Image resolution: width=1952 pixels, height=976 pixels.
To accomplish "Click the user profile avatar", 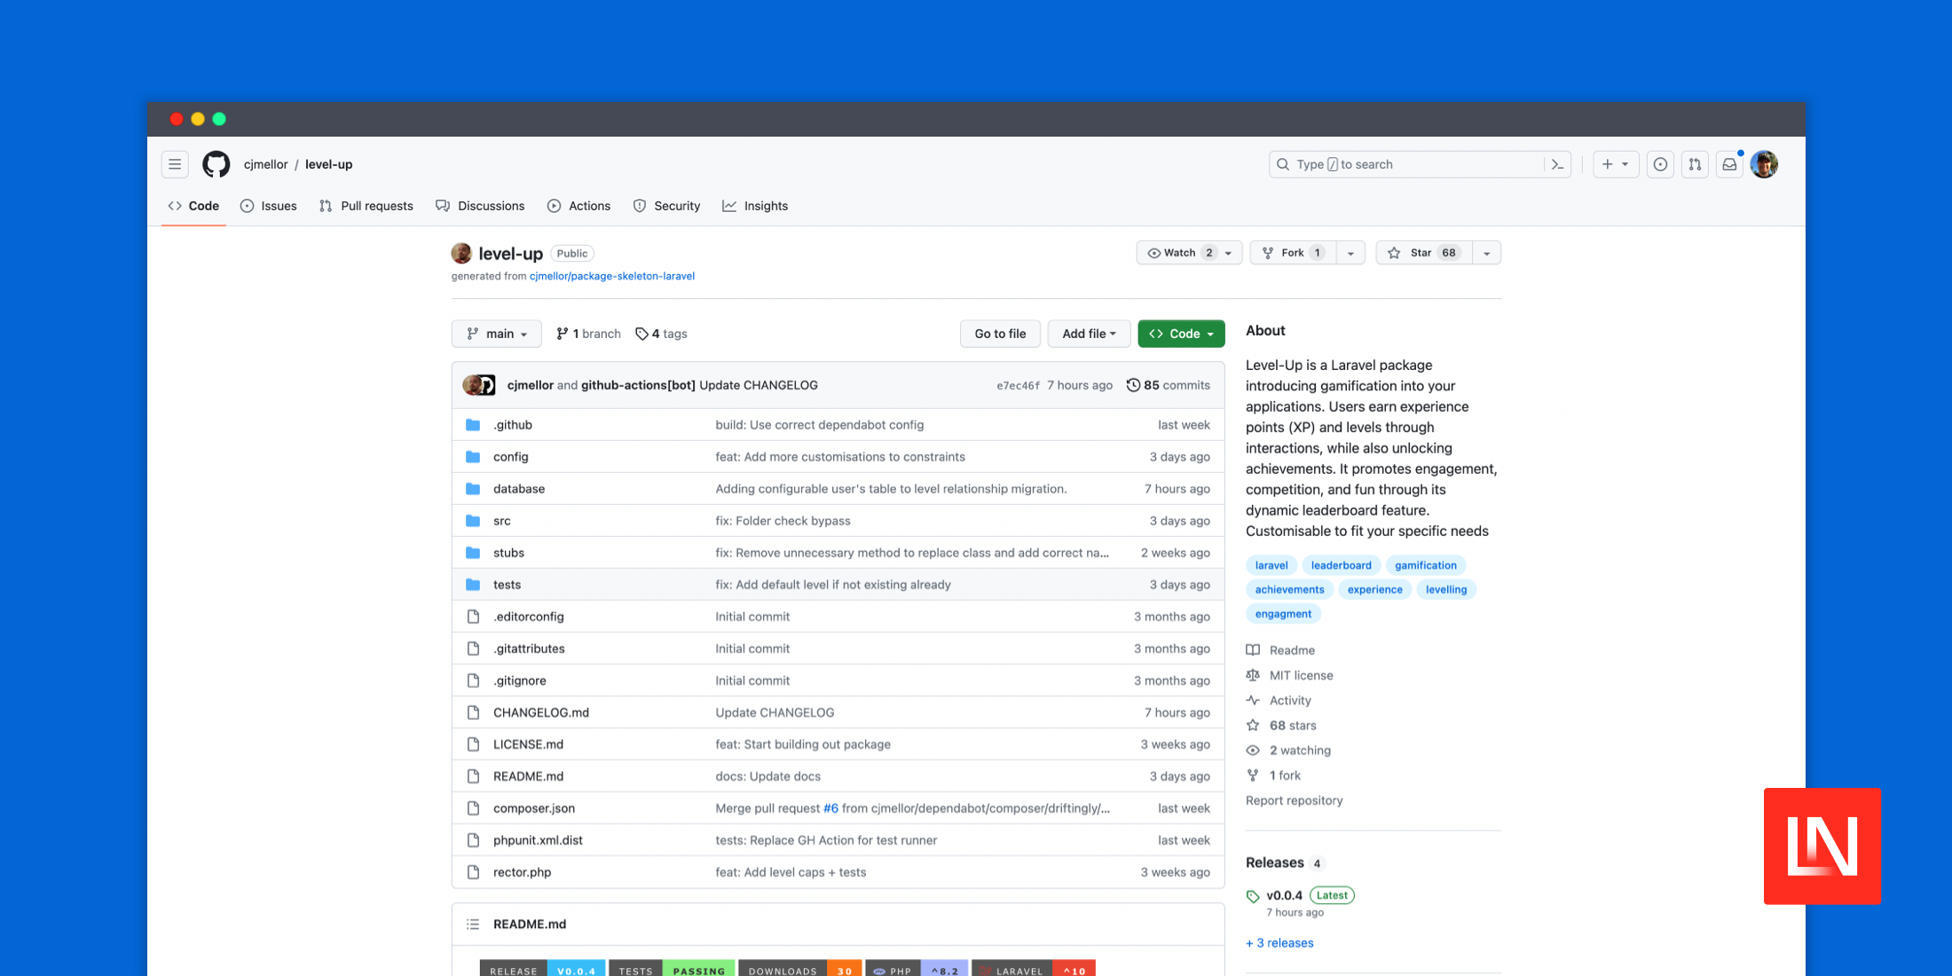I will click(1764, 164).
